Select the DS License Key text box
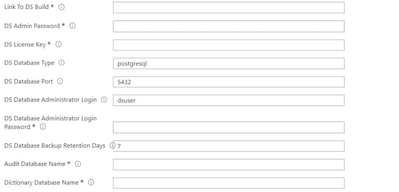Image resolution: width=399 pixels, height=192 pixels. click(228, 45)
